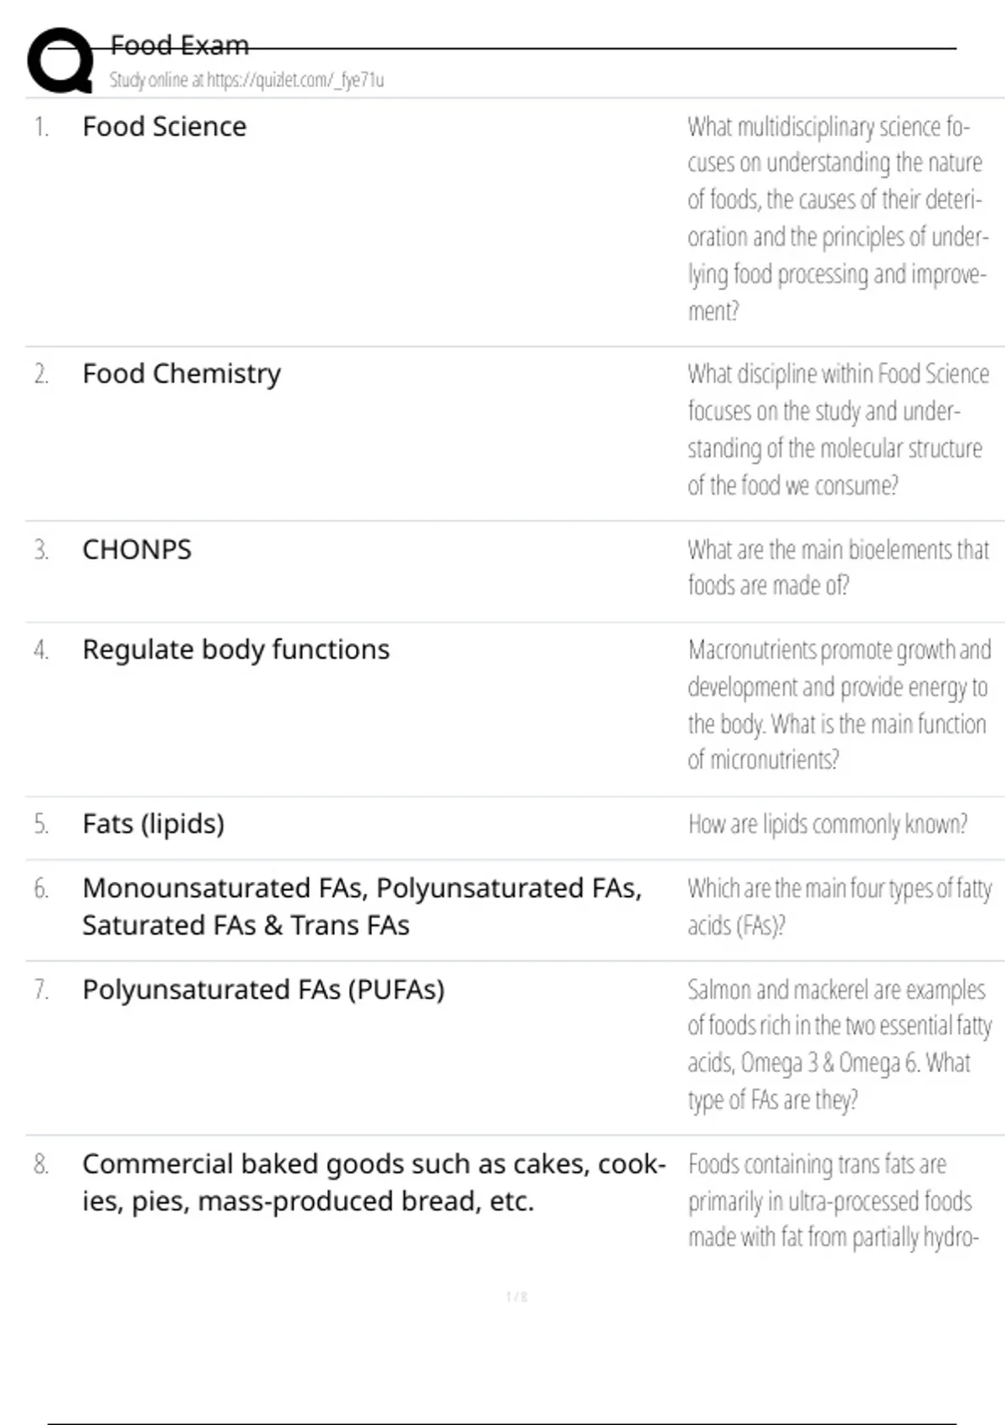
Task: Select the main bioelements question
Action: pyautogui.click(x=837, y=567)
